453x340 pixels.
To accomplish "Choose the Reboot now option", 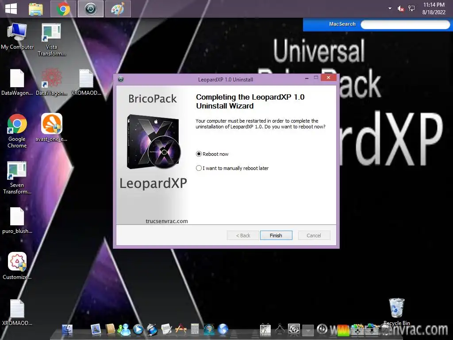I will (212, 154).
